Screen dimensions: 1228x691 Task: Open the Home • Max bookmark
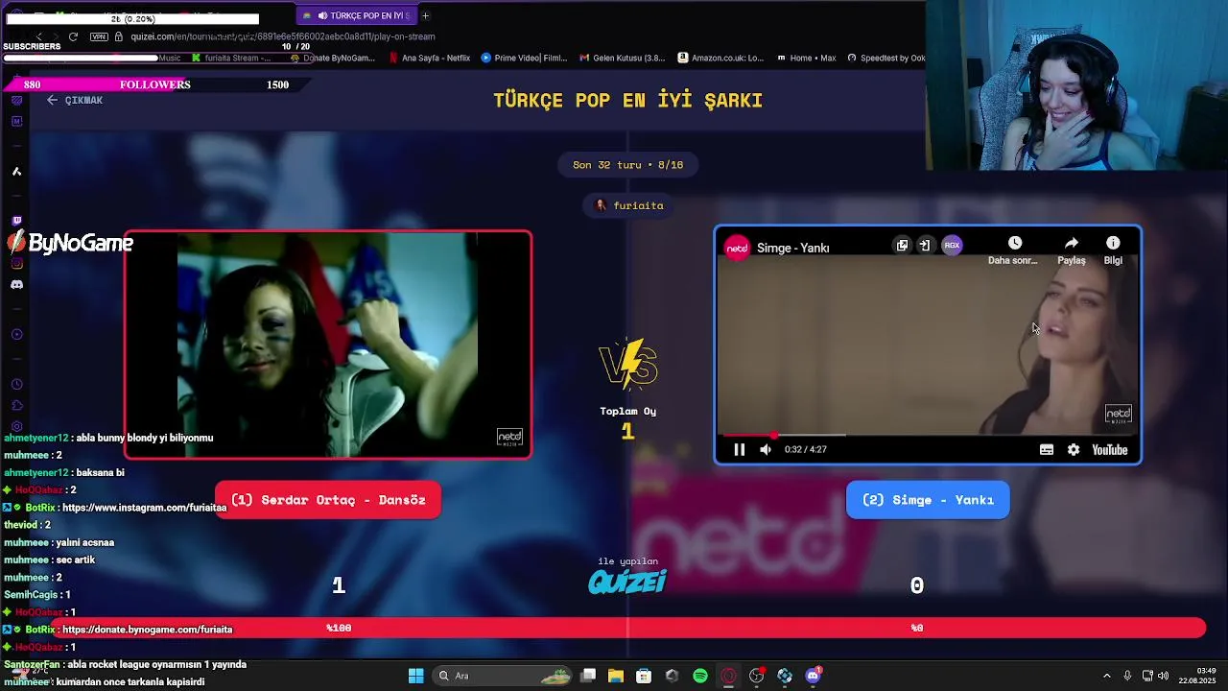(x=806, y=58)
